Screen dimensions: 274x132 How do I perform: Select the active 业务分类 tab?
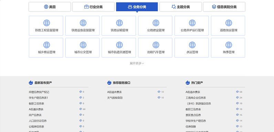(137, 7)
